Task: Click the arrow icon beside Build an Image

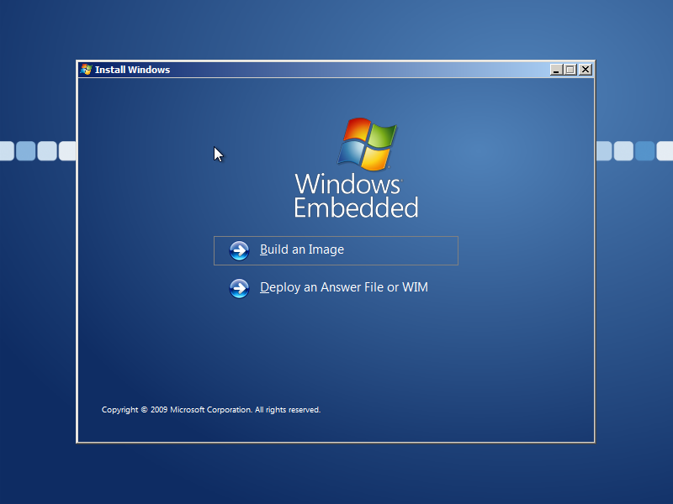Action: pos(239,250)
